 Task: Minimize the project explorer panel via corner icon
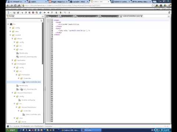[x=43, y=16]
